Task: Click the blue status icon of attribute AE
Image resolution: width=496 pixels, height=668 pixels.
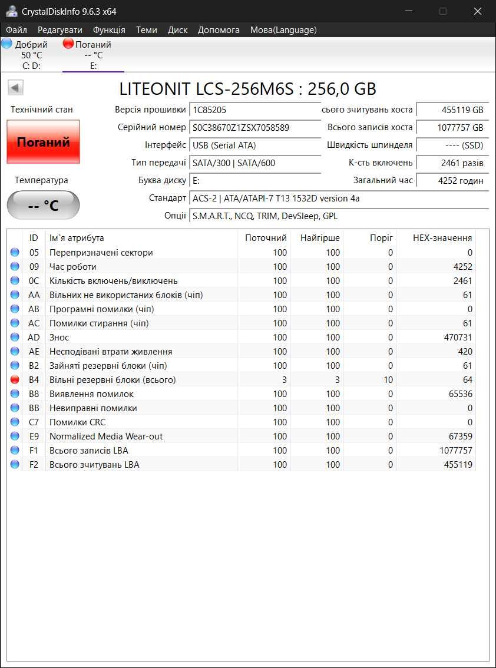Action: coord(15,352)
